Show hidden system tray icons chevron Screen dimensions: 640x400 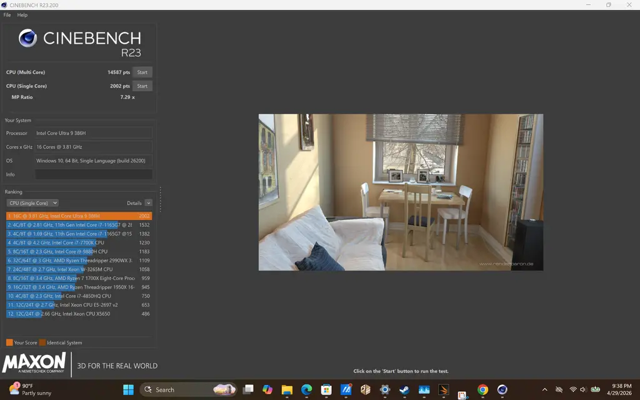coord(544,390)
